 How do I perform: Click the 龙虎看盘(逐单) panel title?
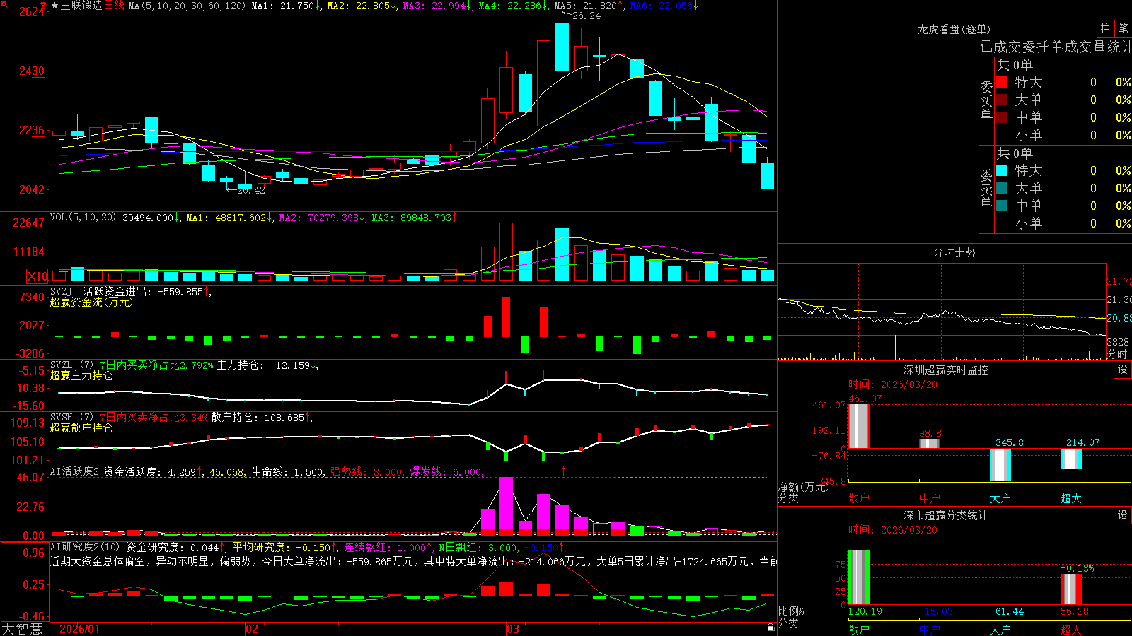tap(954, 29)
